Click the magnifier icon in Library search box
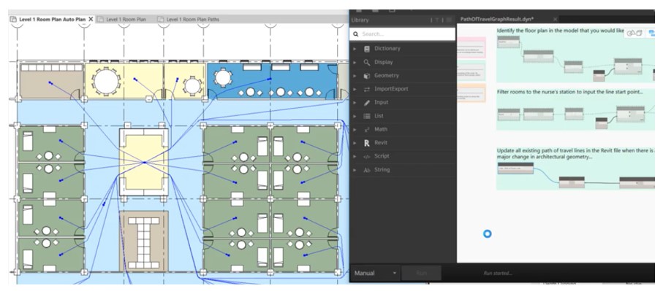This screenshot has width=663, height=291. coord(356,34)
